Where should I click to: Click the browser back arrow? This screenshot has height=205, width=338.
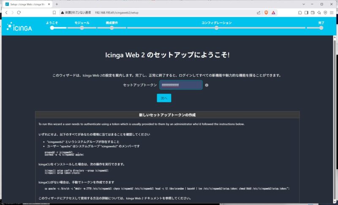pyautogui.click(x=6, y=13)
